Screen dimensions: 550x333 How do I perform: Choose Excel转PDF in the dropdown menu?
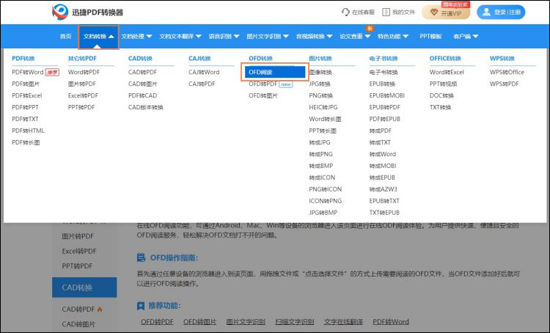83,95
